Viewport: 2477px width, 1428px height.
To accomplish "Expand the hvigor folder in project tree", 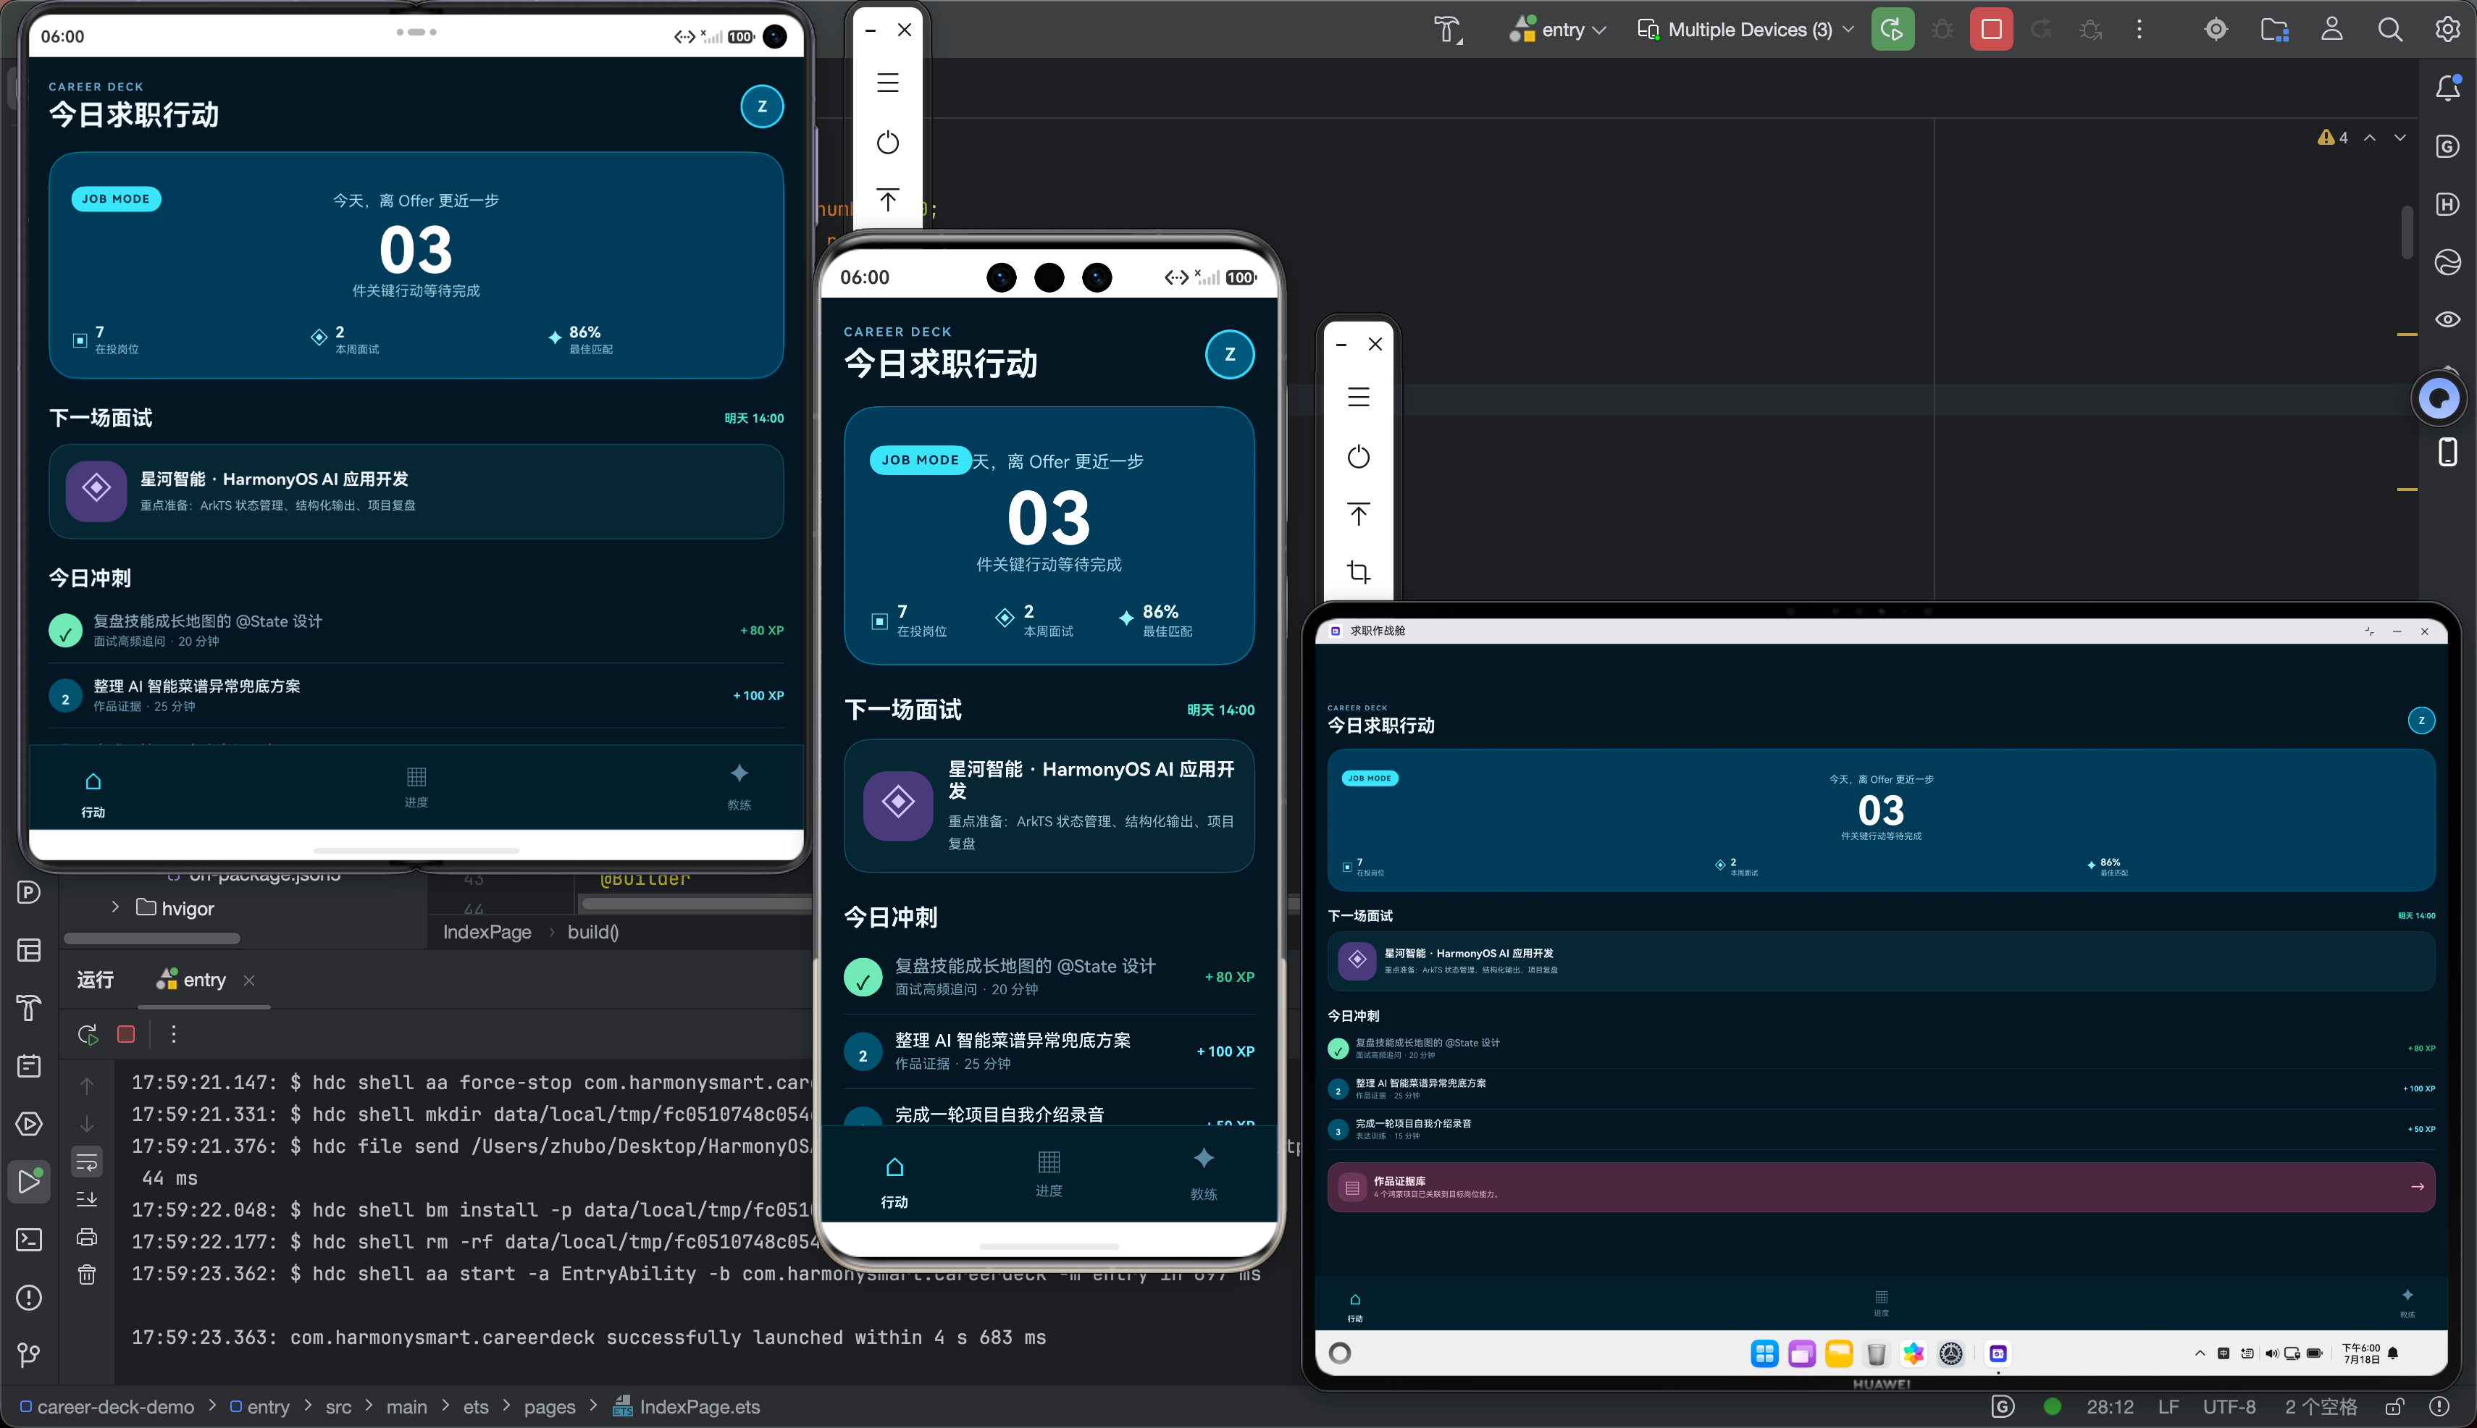I will [x=114, y=907].
